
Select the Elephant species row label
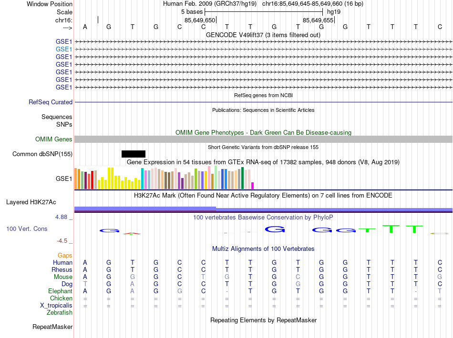coord(61,291)
